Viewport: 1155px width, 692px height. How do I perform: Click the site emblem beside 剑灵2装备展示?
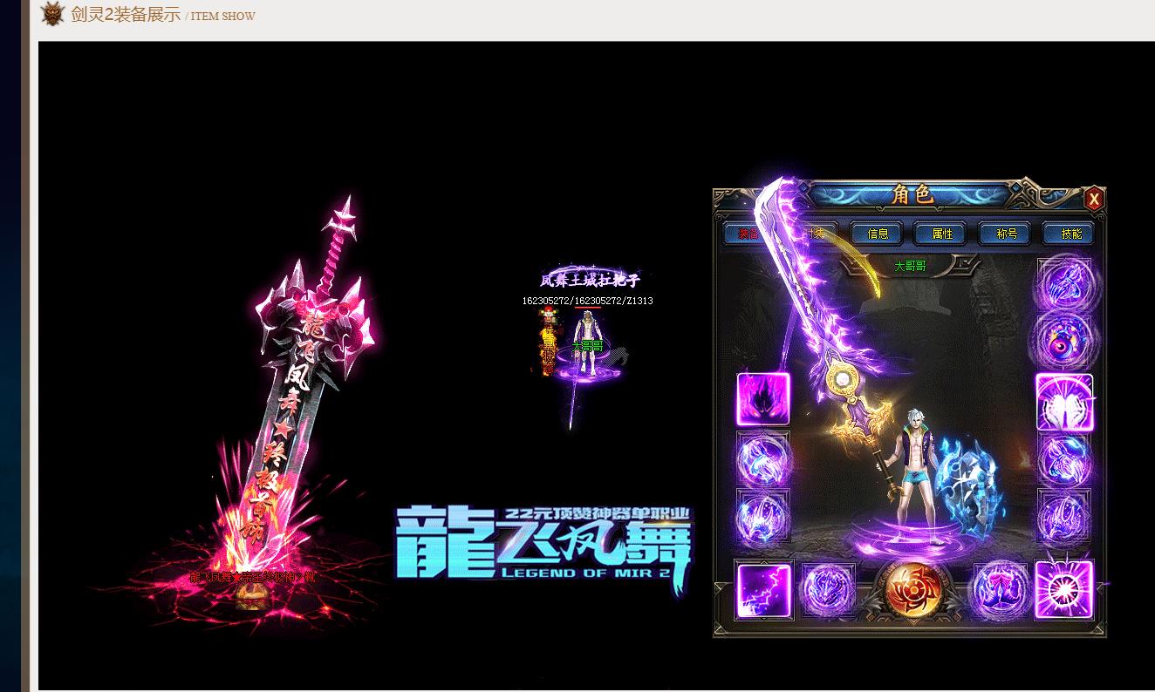point(53,14)
